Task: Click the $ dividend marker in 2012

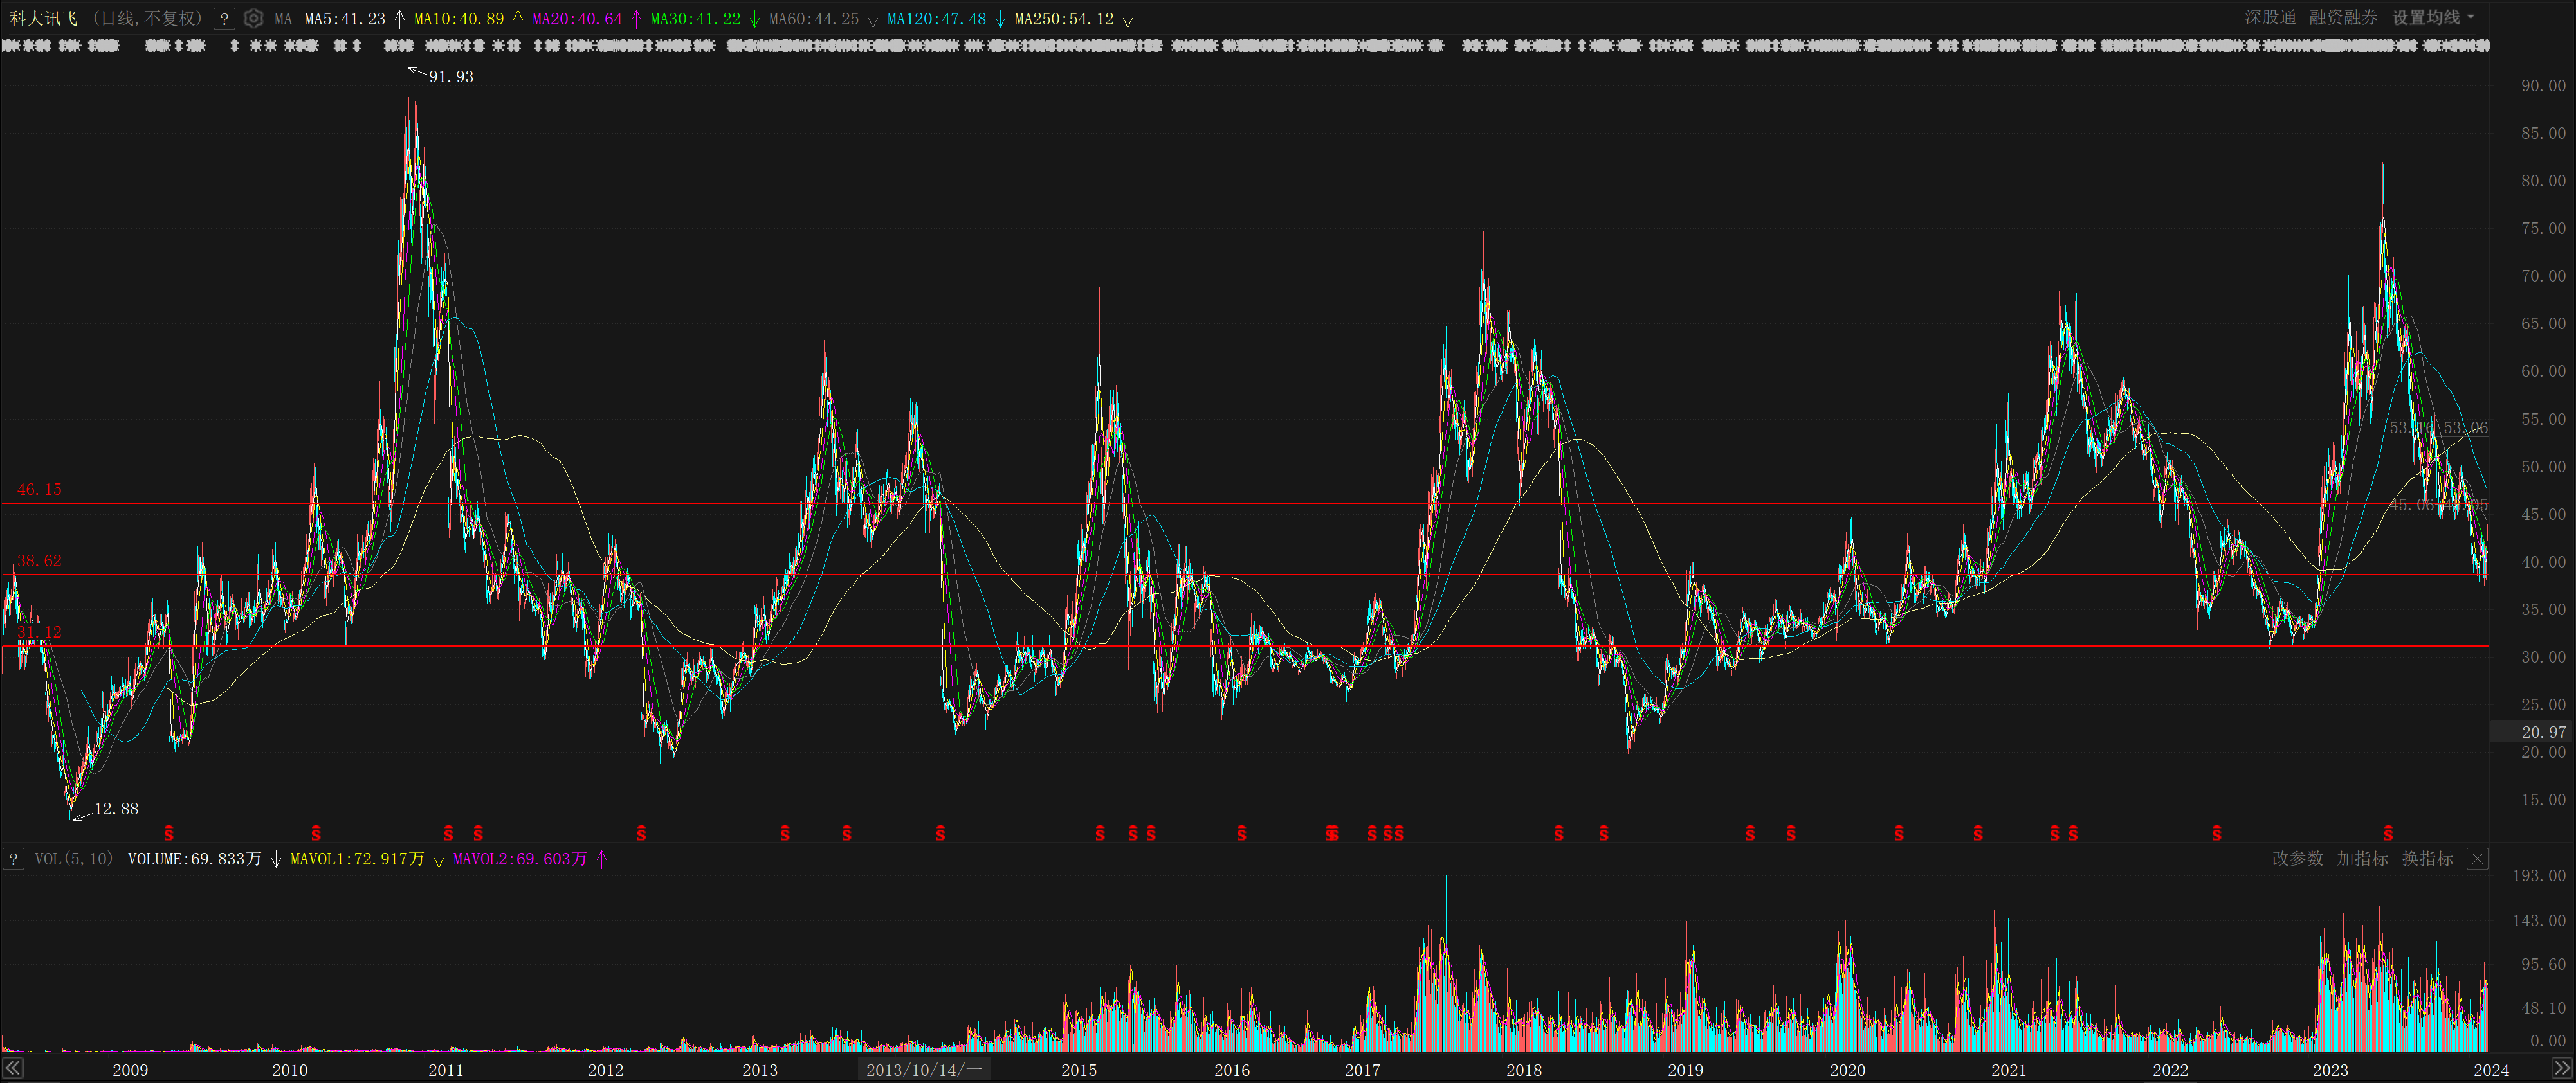Action: coord(642,833)
